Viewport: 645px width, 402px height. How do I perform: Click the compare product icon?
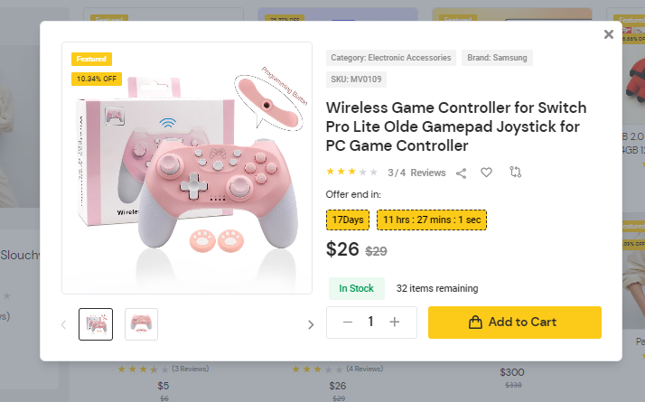pos(515,172)
